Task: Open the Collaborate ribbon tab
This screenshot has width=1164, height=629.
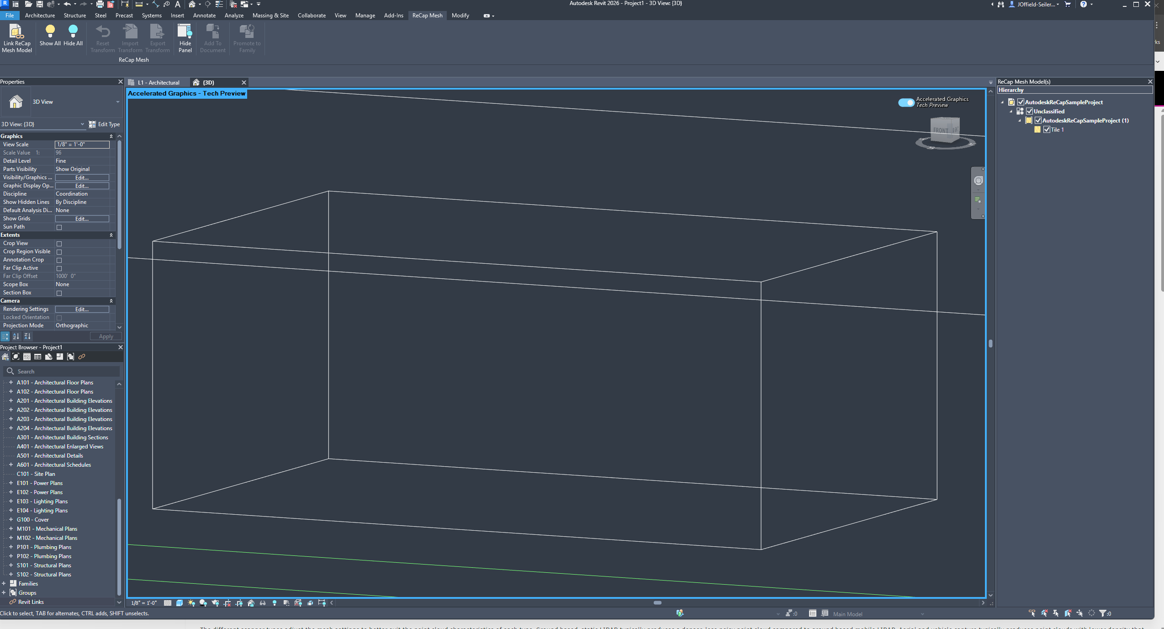Action: pyautogui.click(x=312, y=16)
